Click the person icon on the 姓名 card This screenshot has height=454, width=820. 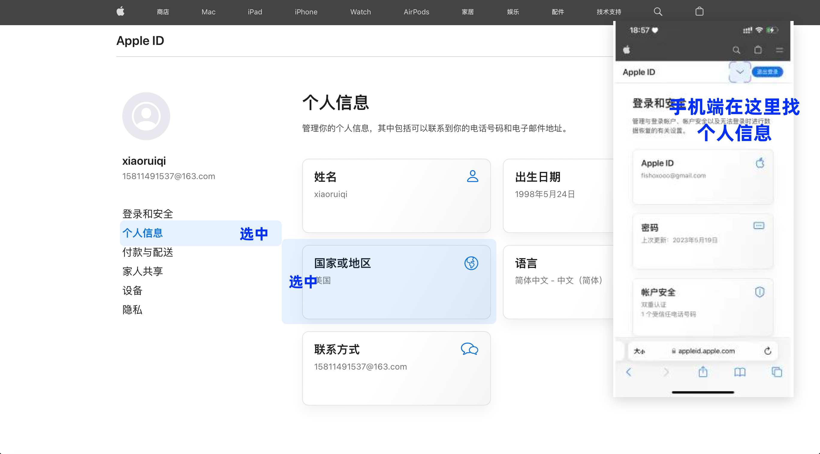pyautogui.click(x=472, y=176)
